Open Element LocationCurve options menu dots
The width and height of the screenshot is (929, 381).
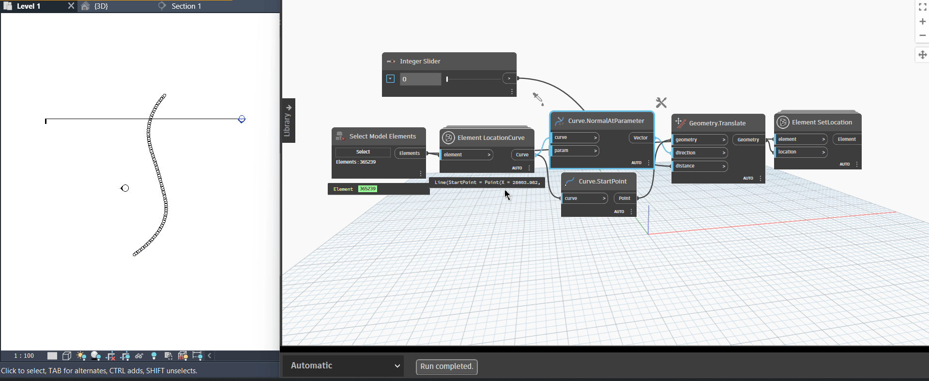[529, 168]
